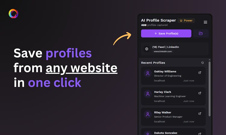
Task: Refresh the Recent Profiles list
Action: (x=202, y=63)
